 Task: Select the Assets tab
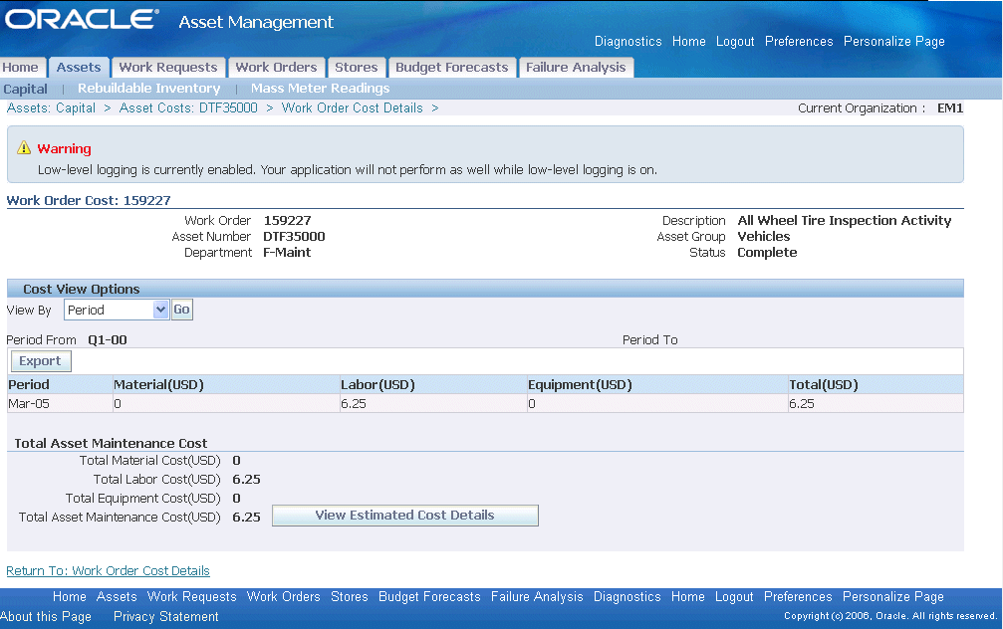(79, 67)
